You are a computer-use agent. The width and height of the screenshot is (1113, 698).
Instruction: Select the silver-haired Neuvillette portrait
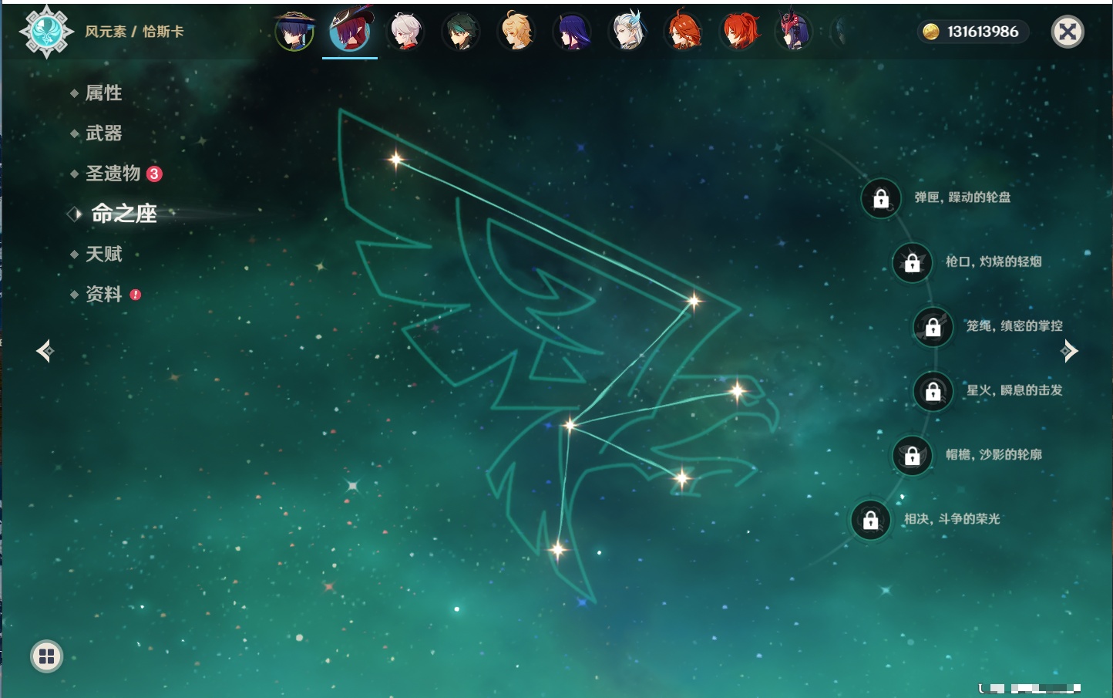pos(627,32)
